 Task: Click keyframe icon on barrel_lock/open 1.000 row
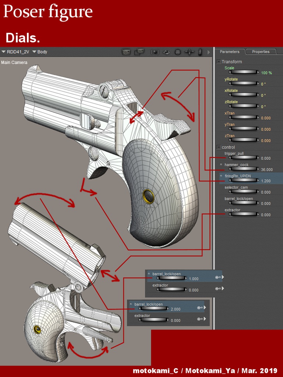[x=218, y=278]
